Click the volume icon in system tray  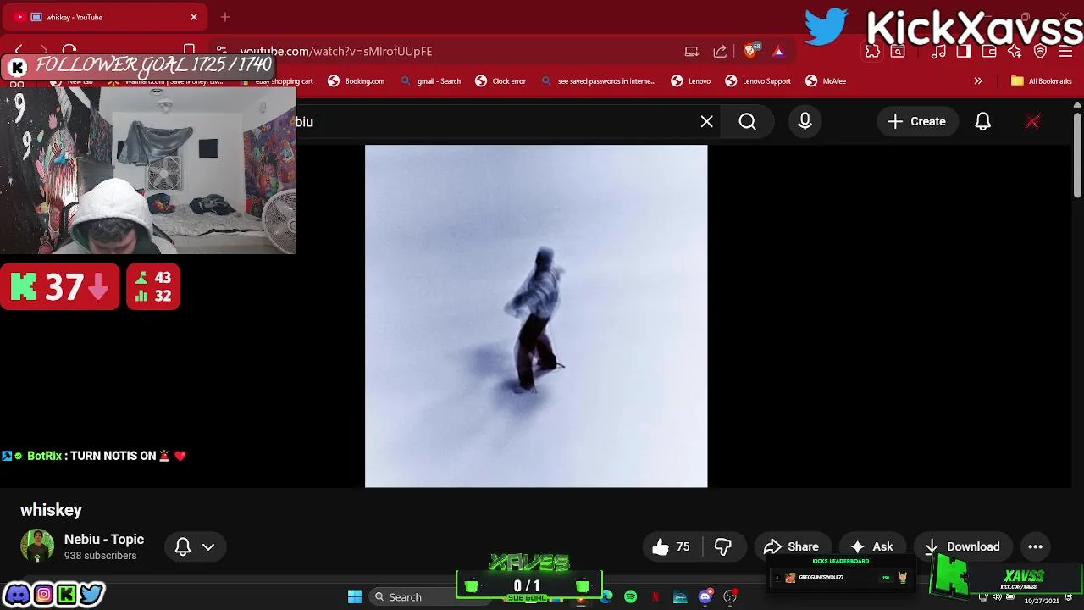pyautogui.click(x=996, y=597)
